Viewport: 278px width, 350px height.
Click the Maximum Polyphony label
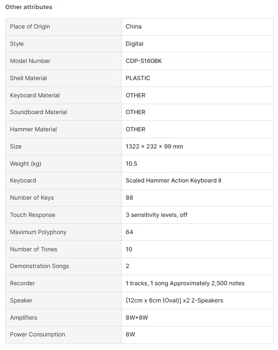tap(38, 232)
